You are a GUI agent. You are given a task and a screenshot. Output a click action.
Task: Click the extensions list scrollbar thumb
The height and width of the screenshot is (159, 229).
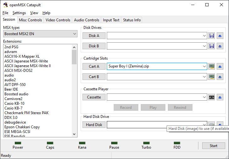[74, 57]
